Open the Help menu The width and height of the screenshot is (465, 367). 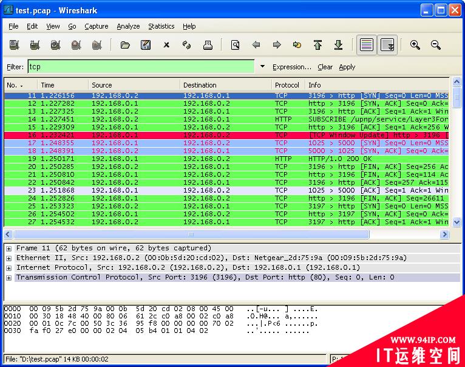pyautogui.click(x=189, y=26)
